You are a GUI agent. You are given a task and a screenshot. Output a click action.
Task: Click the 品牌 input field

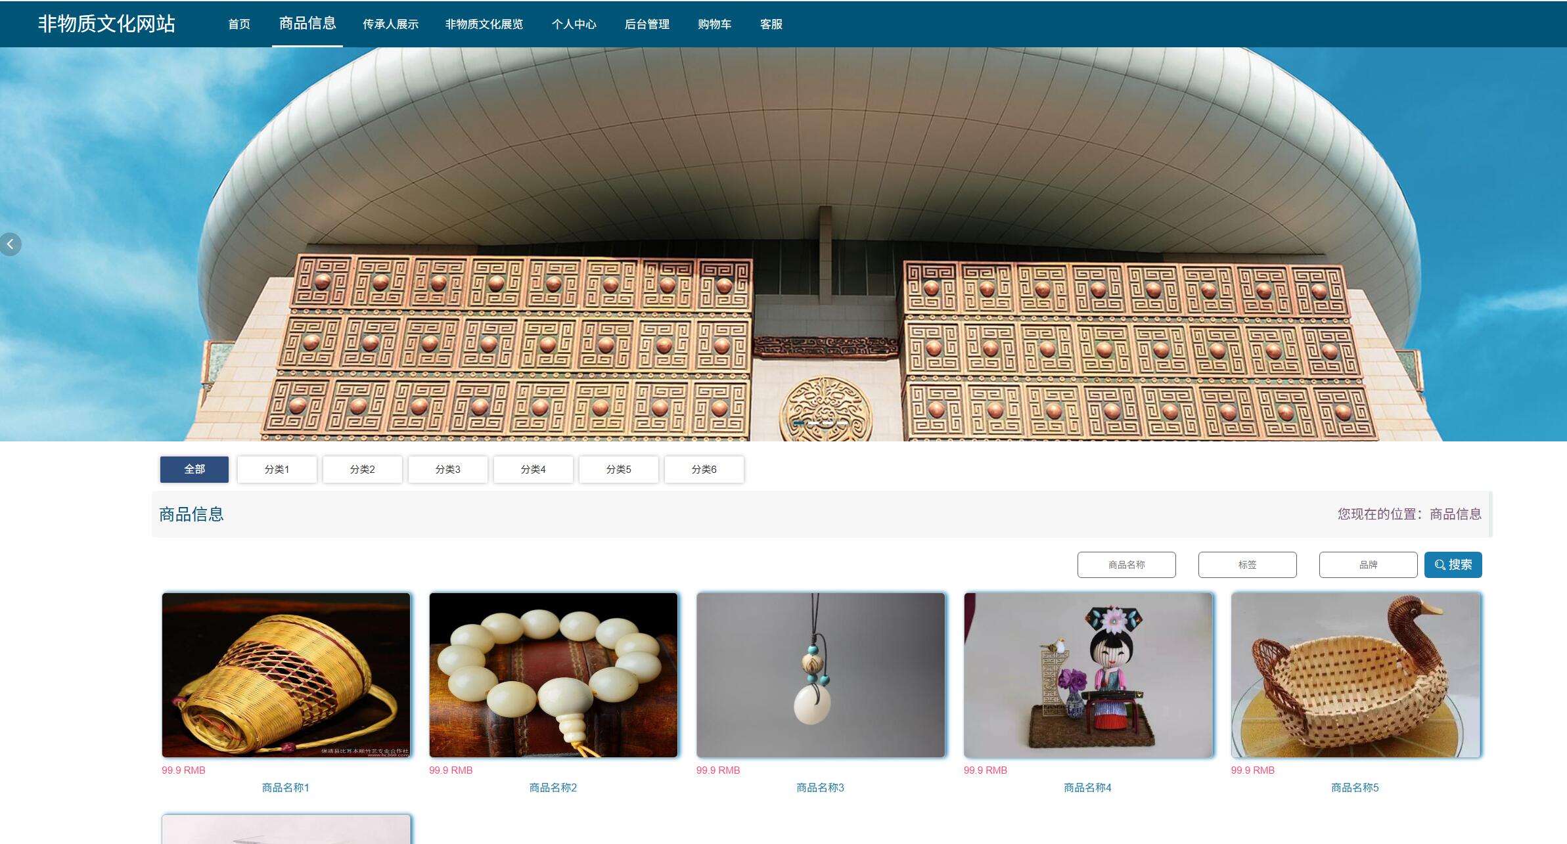1368,565
